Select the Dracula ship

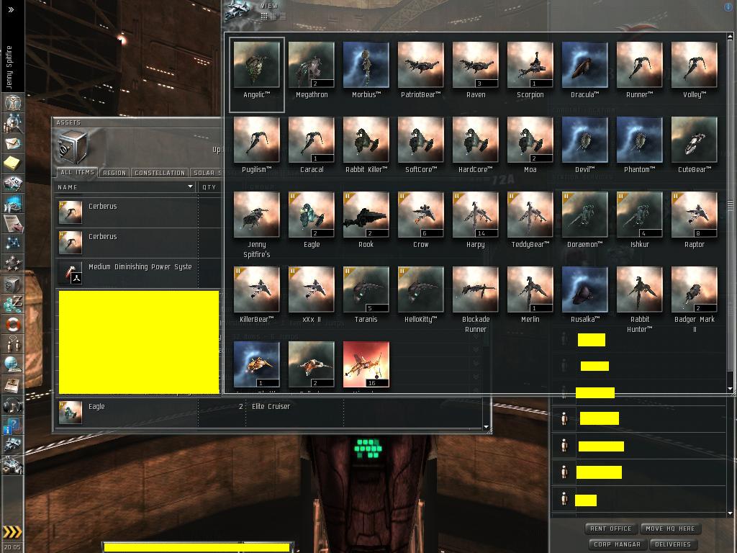(584, 71)
